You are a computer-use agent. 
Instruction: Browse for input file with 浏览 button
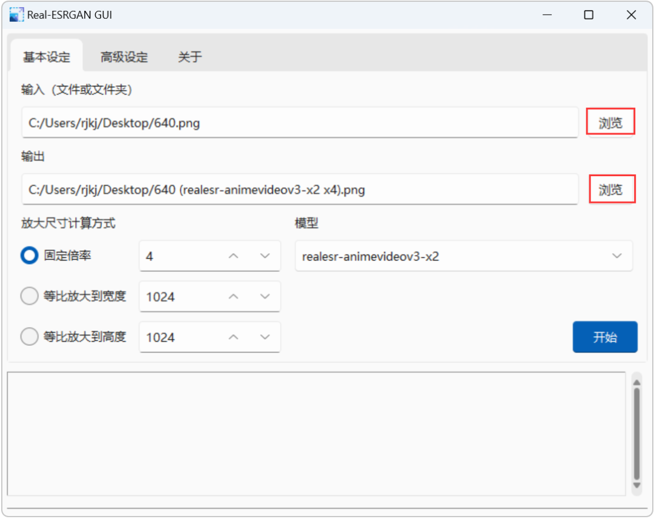click(x=610, y=123)
